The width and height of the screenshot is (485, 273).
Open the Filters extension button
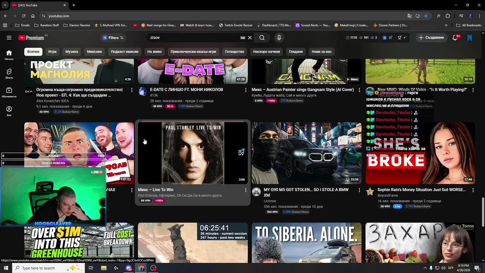click(x=113, y=38)
